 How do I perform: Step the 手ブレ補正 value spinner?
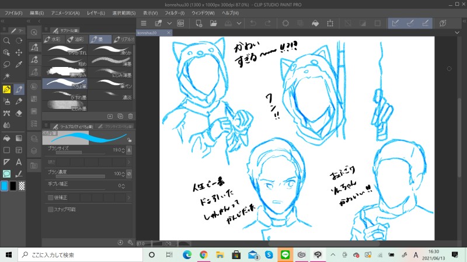coord(123,186)
